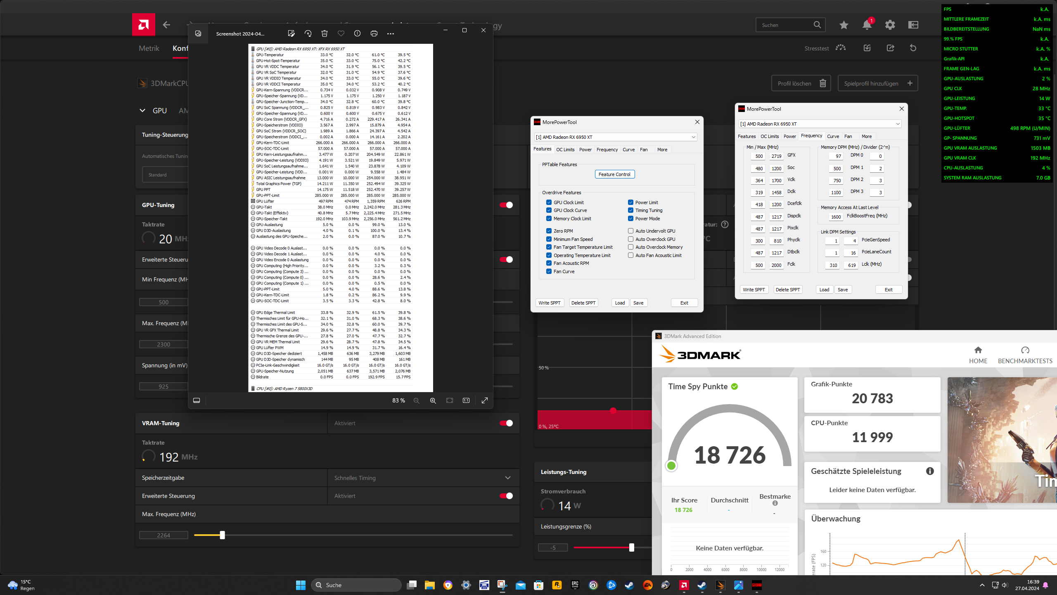The width and height of the screenshot is (1057, 595).
Task: Zoom in on the screenshot in photo viewer
Action: point(433,400)
